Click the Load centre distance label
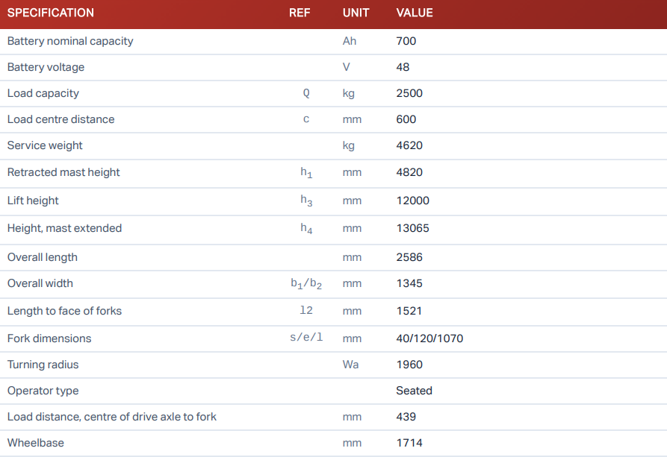The height and width of the screenshot is (457, 667). (61, 119)
